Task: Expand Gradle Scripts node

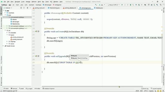Action: click(3, 46)
